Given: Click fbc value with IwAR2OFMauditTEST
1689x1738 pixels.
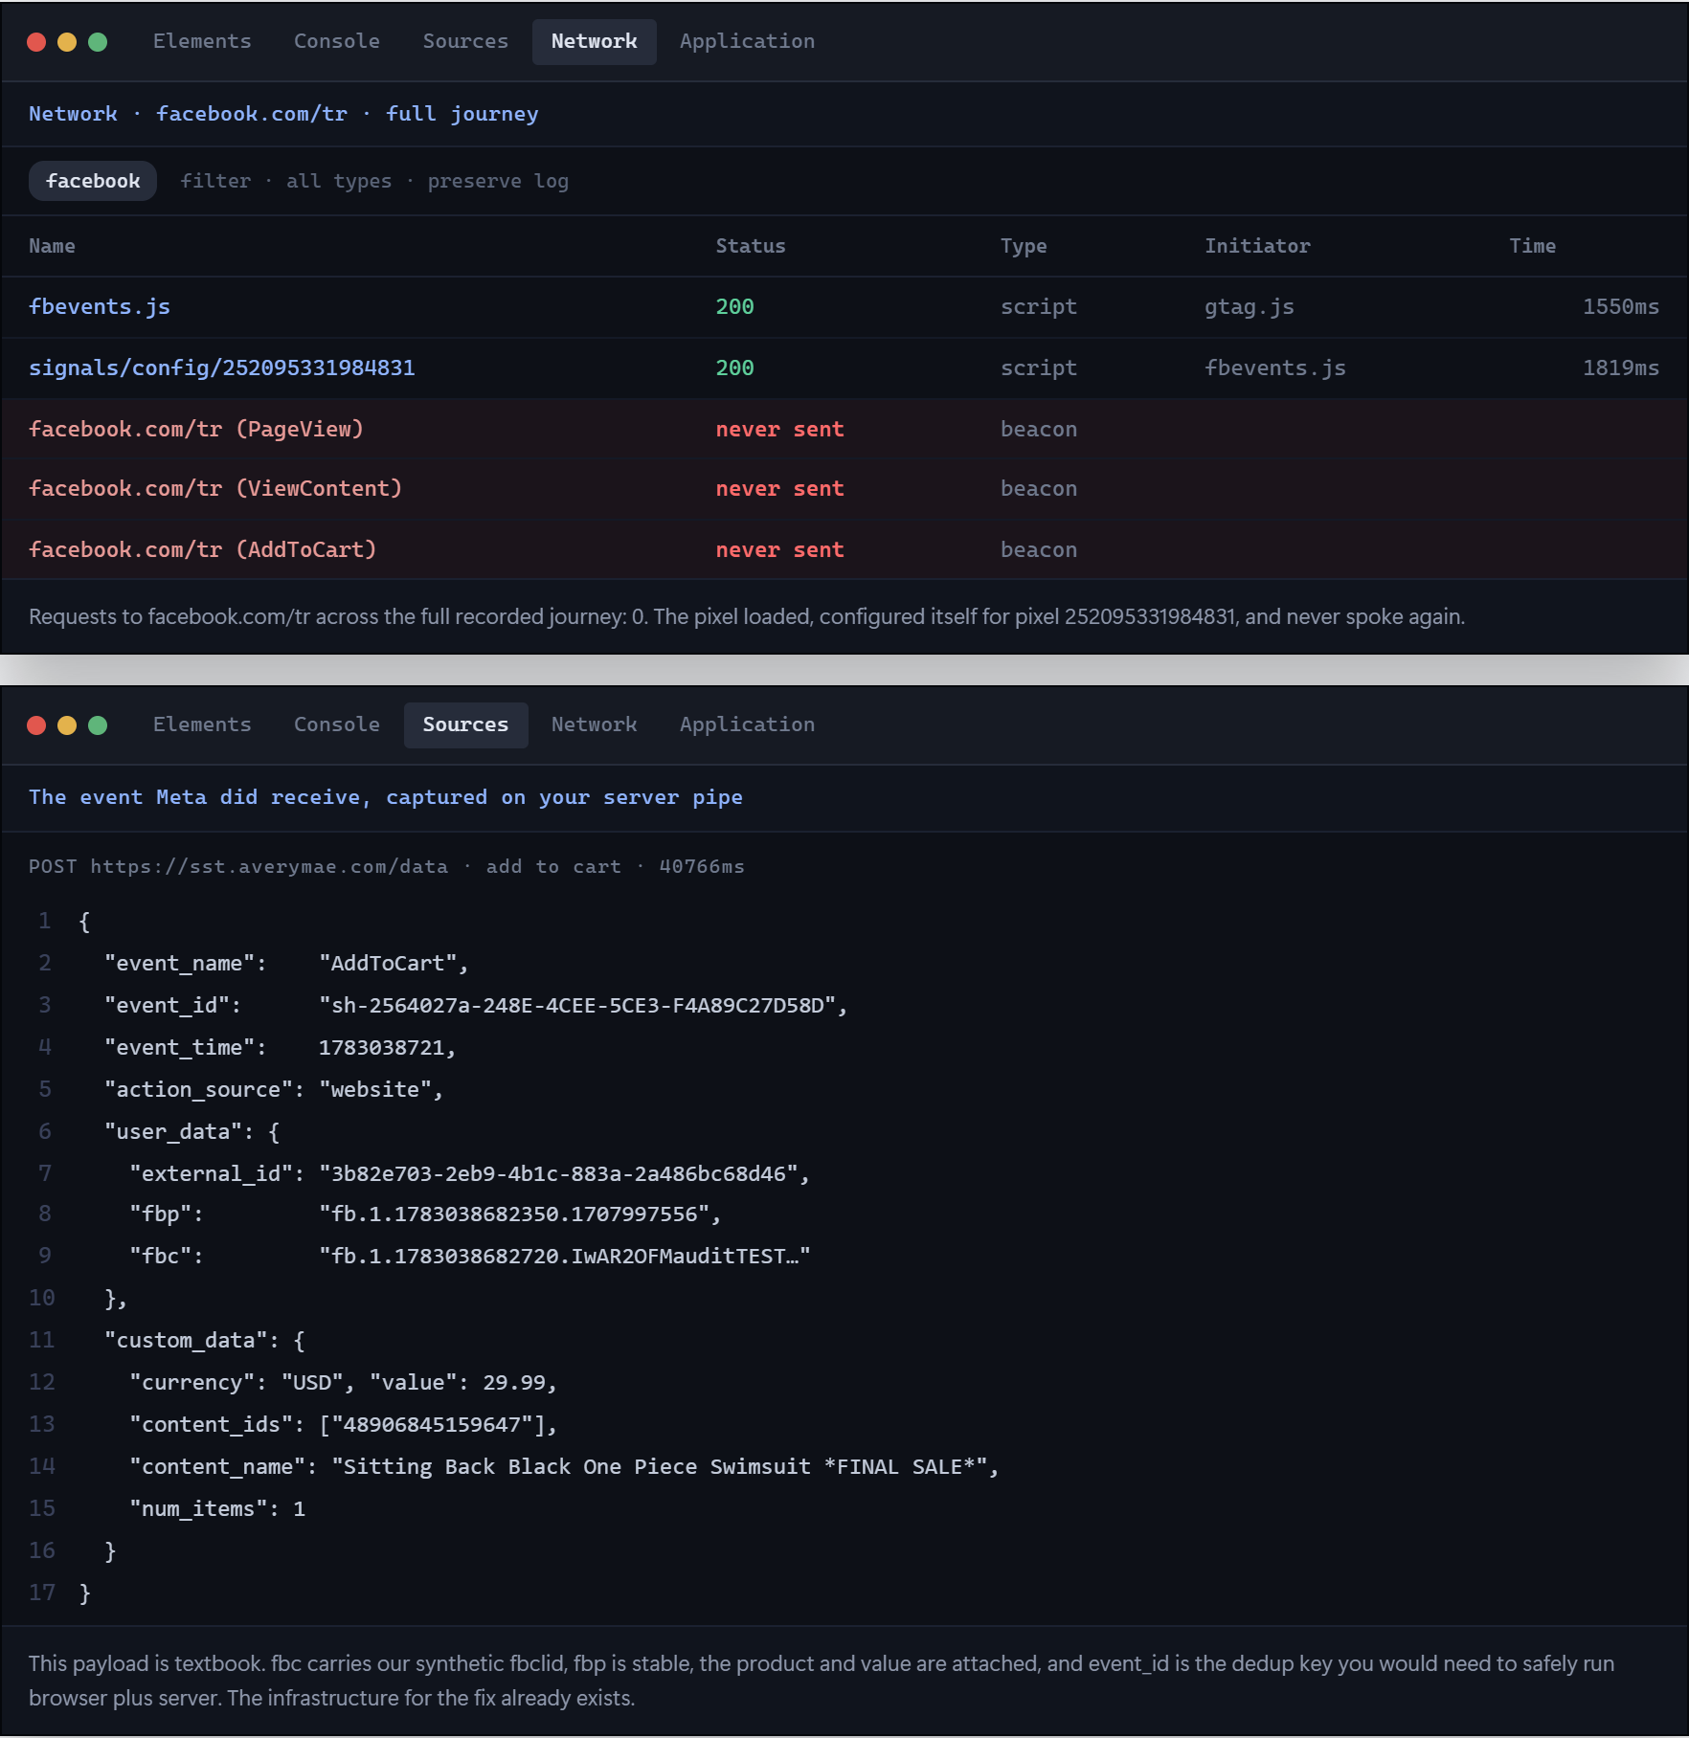Looking at the screenshot, I should (x=565, y=1256).
